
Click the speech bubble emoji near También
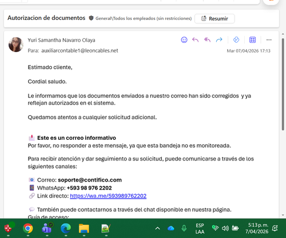[x=31, y=209]
